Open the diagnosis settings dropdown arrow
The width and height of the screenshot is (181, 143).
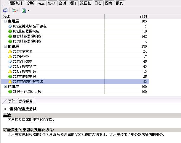tap(17, 11)
